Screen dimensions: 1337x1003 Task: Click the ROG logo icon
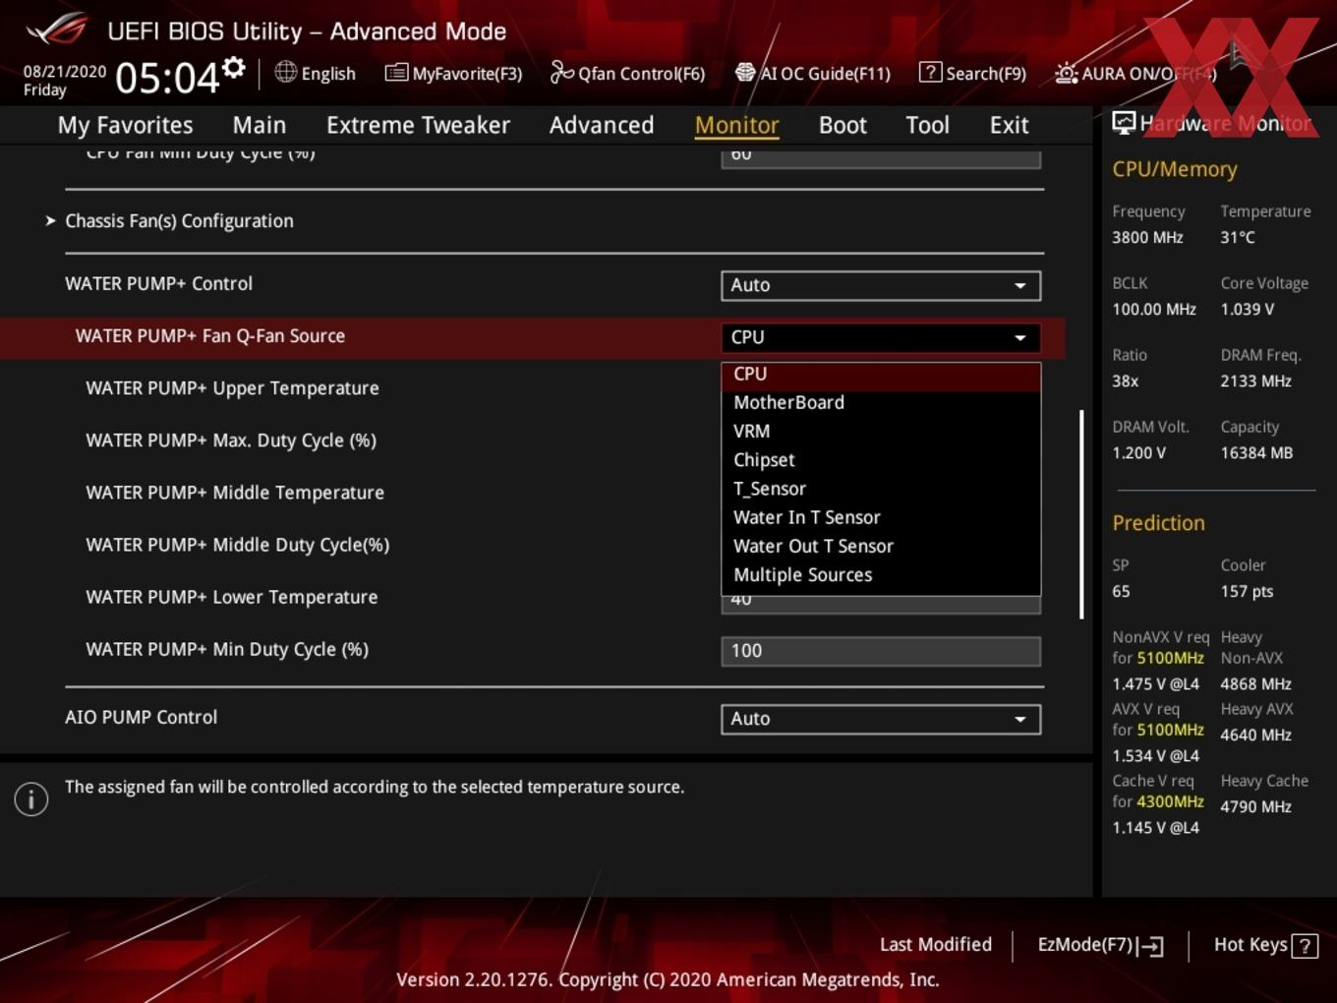point(57,29)
